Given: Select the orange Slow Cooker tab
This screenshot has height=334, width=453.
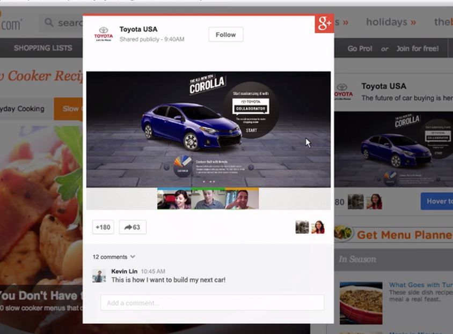Looking at the screenshot, I should click(69, 109).
